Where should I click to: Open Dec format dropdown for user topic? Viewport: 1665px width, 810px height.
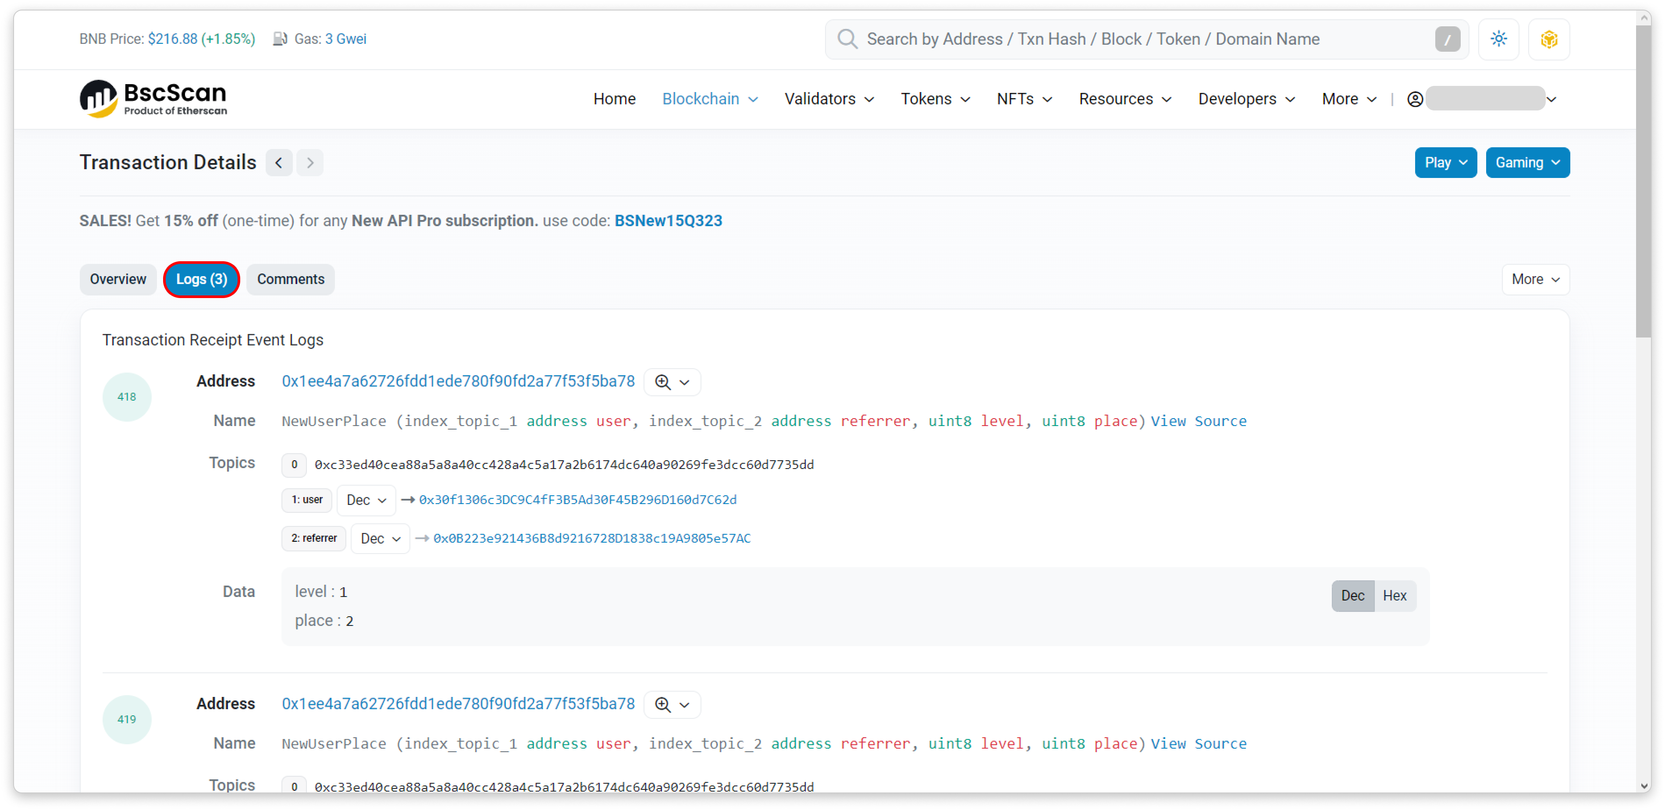pyautogui.click(x=366, y=501)
